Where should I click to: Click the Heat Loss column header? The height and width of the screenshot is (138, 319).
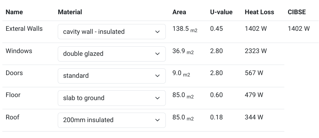coord(260,12)
